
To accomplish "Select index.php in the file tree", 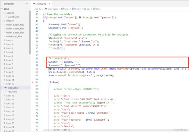I will click(x=15, y=88).
